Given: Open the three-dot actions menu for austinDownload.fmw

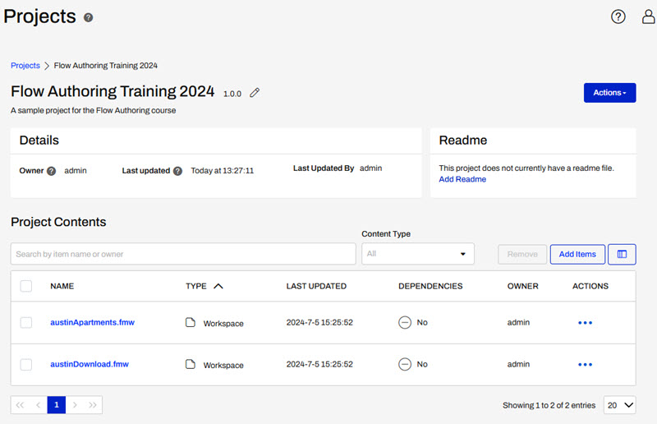Looking at the screenshot, I should click(585, 364).
